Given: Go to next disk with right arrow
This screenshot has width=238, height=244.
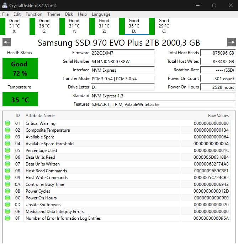Looking at the screenshot, I should (x=232, y=42).
